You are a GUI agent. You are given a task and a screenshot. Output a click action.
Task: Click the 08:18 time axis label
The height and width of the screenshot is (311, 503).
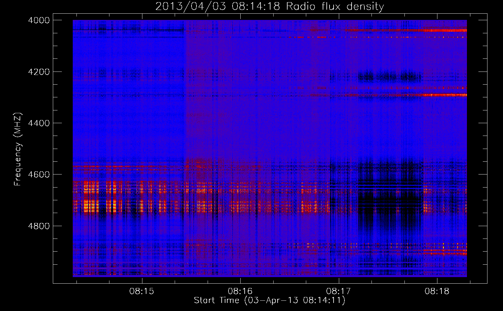[437, 291]
